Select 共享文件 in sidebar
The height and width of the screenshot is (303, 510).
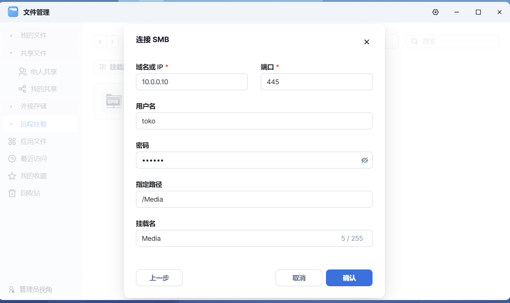coord(34,53)
